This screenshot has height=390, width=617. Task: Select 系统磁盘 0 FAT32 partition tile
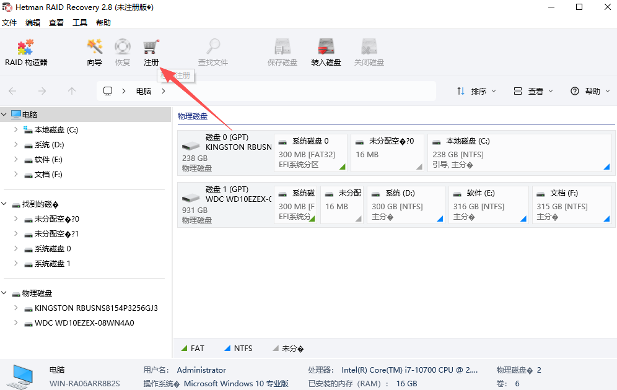[x=310, y=153]
